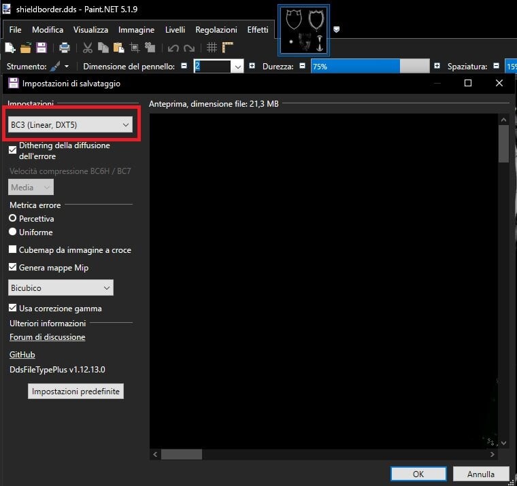This screenshot has width=517, height=486.
Task: Click the Save floppy disk toolbar icon
Action: [x=41, y=48]
